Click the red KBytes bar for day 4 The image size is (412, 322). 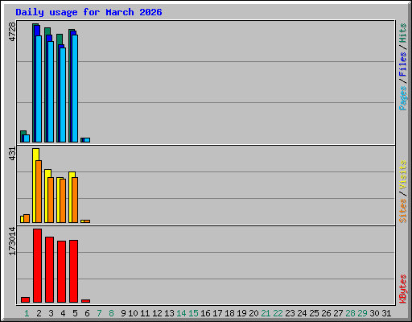[x=61, y=271]
